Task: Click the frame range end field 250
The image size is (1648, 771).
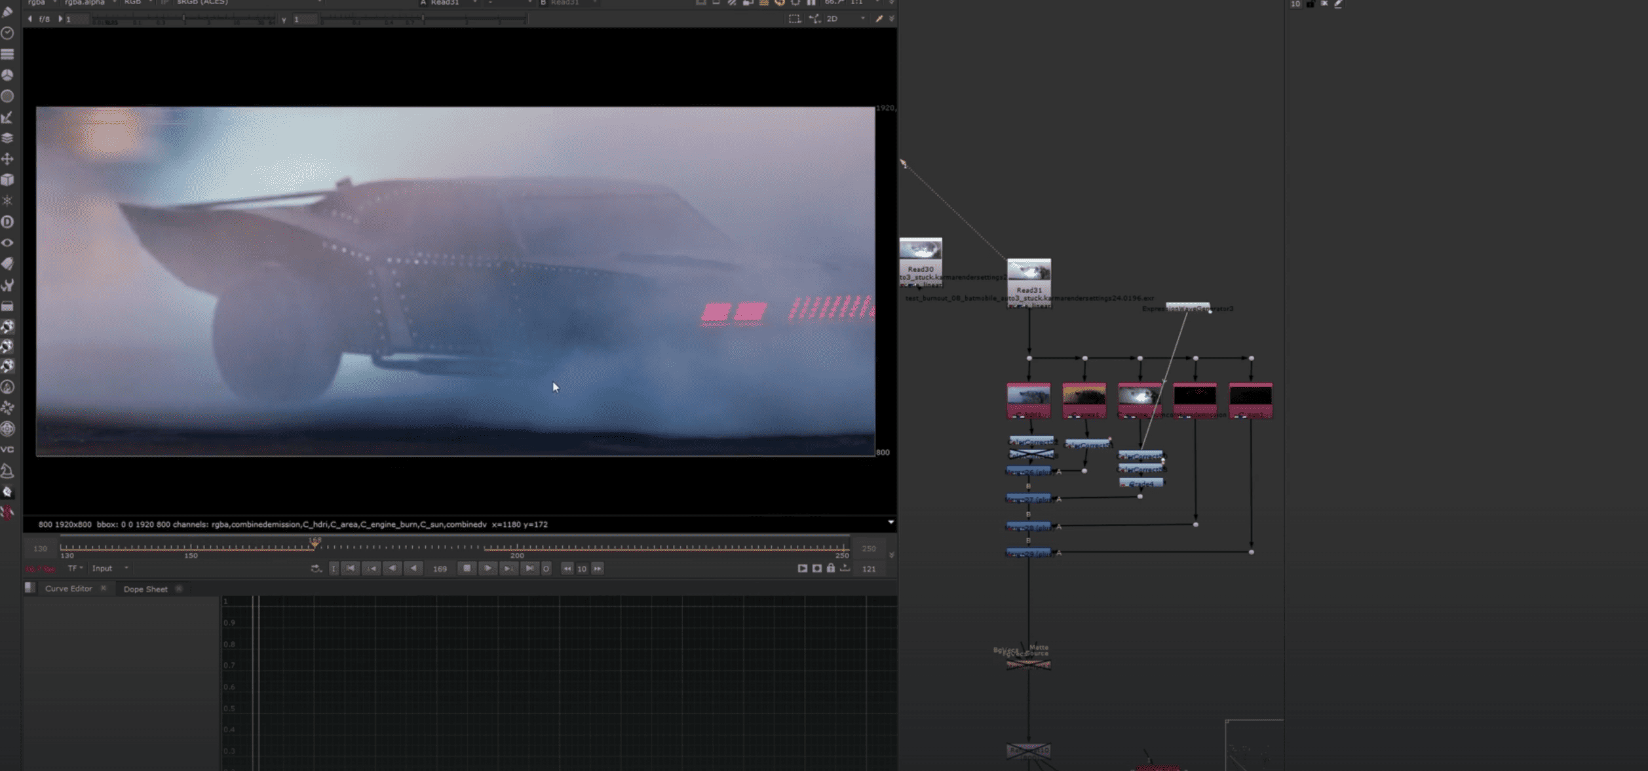Action: [x=869, y=548]
